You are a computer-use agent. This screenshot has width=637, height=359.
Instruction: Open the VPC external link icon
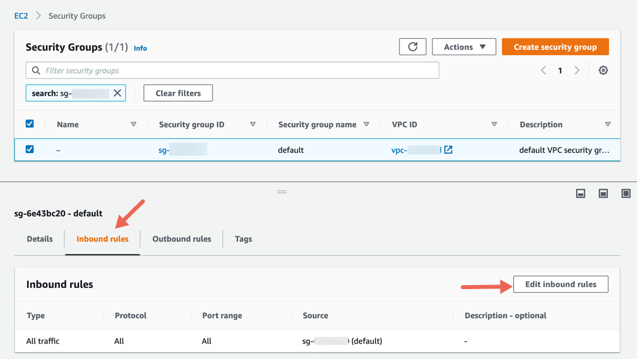[448, 150]
